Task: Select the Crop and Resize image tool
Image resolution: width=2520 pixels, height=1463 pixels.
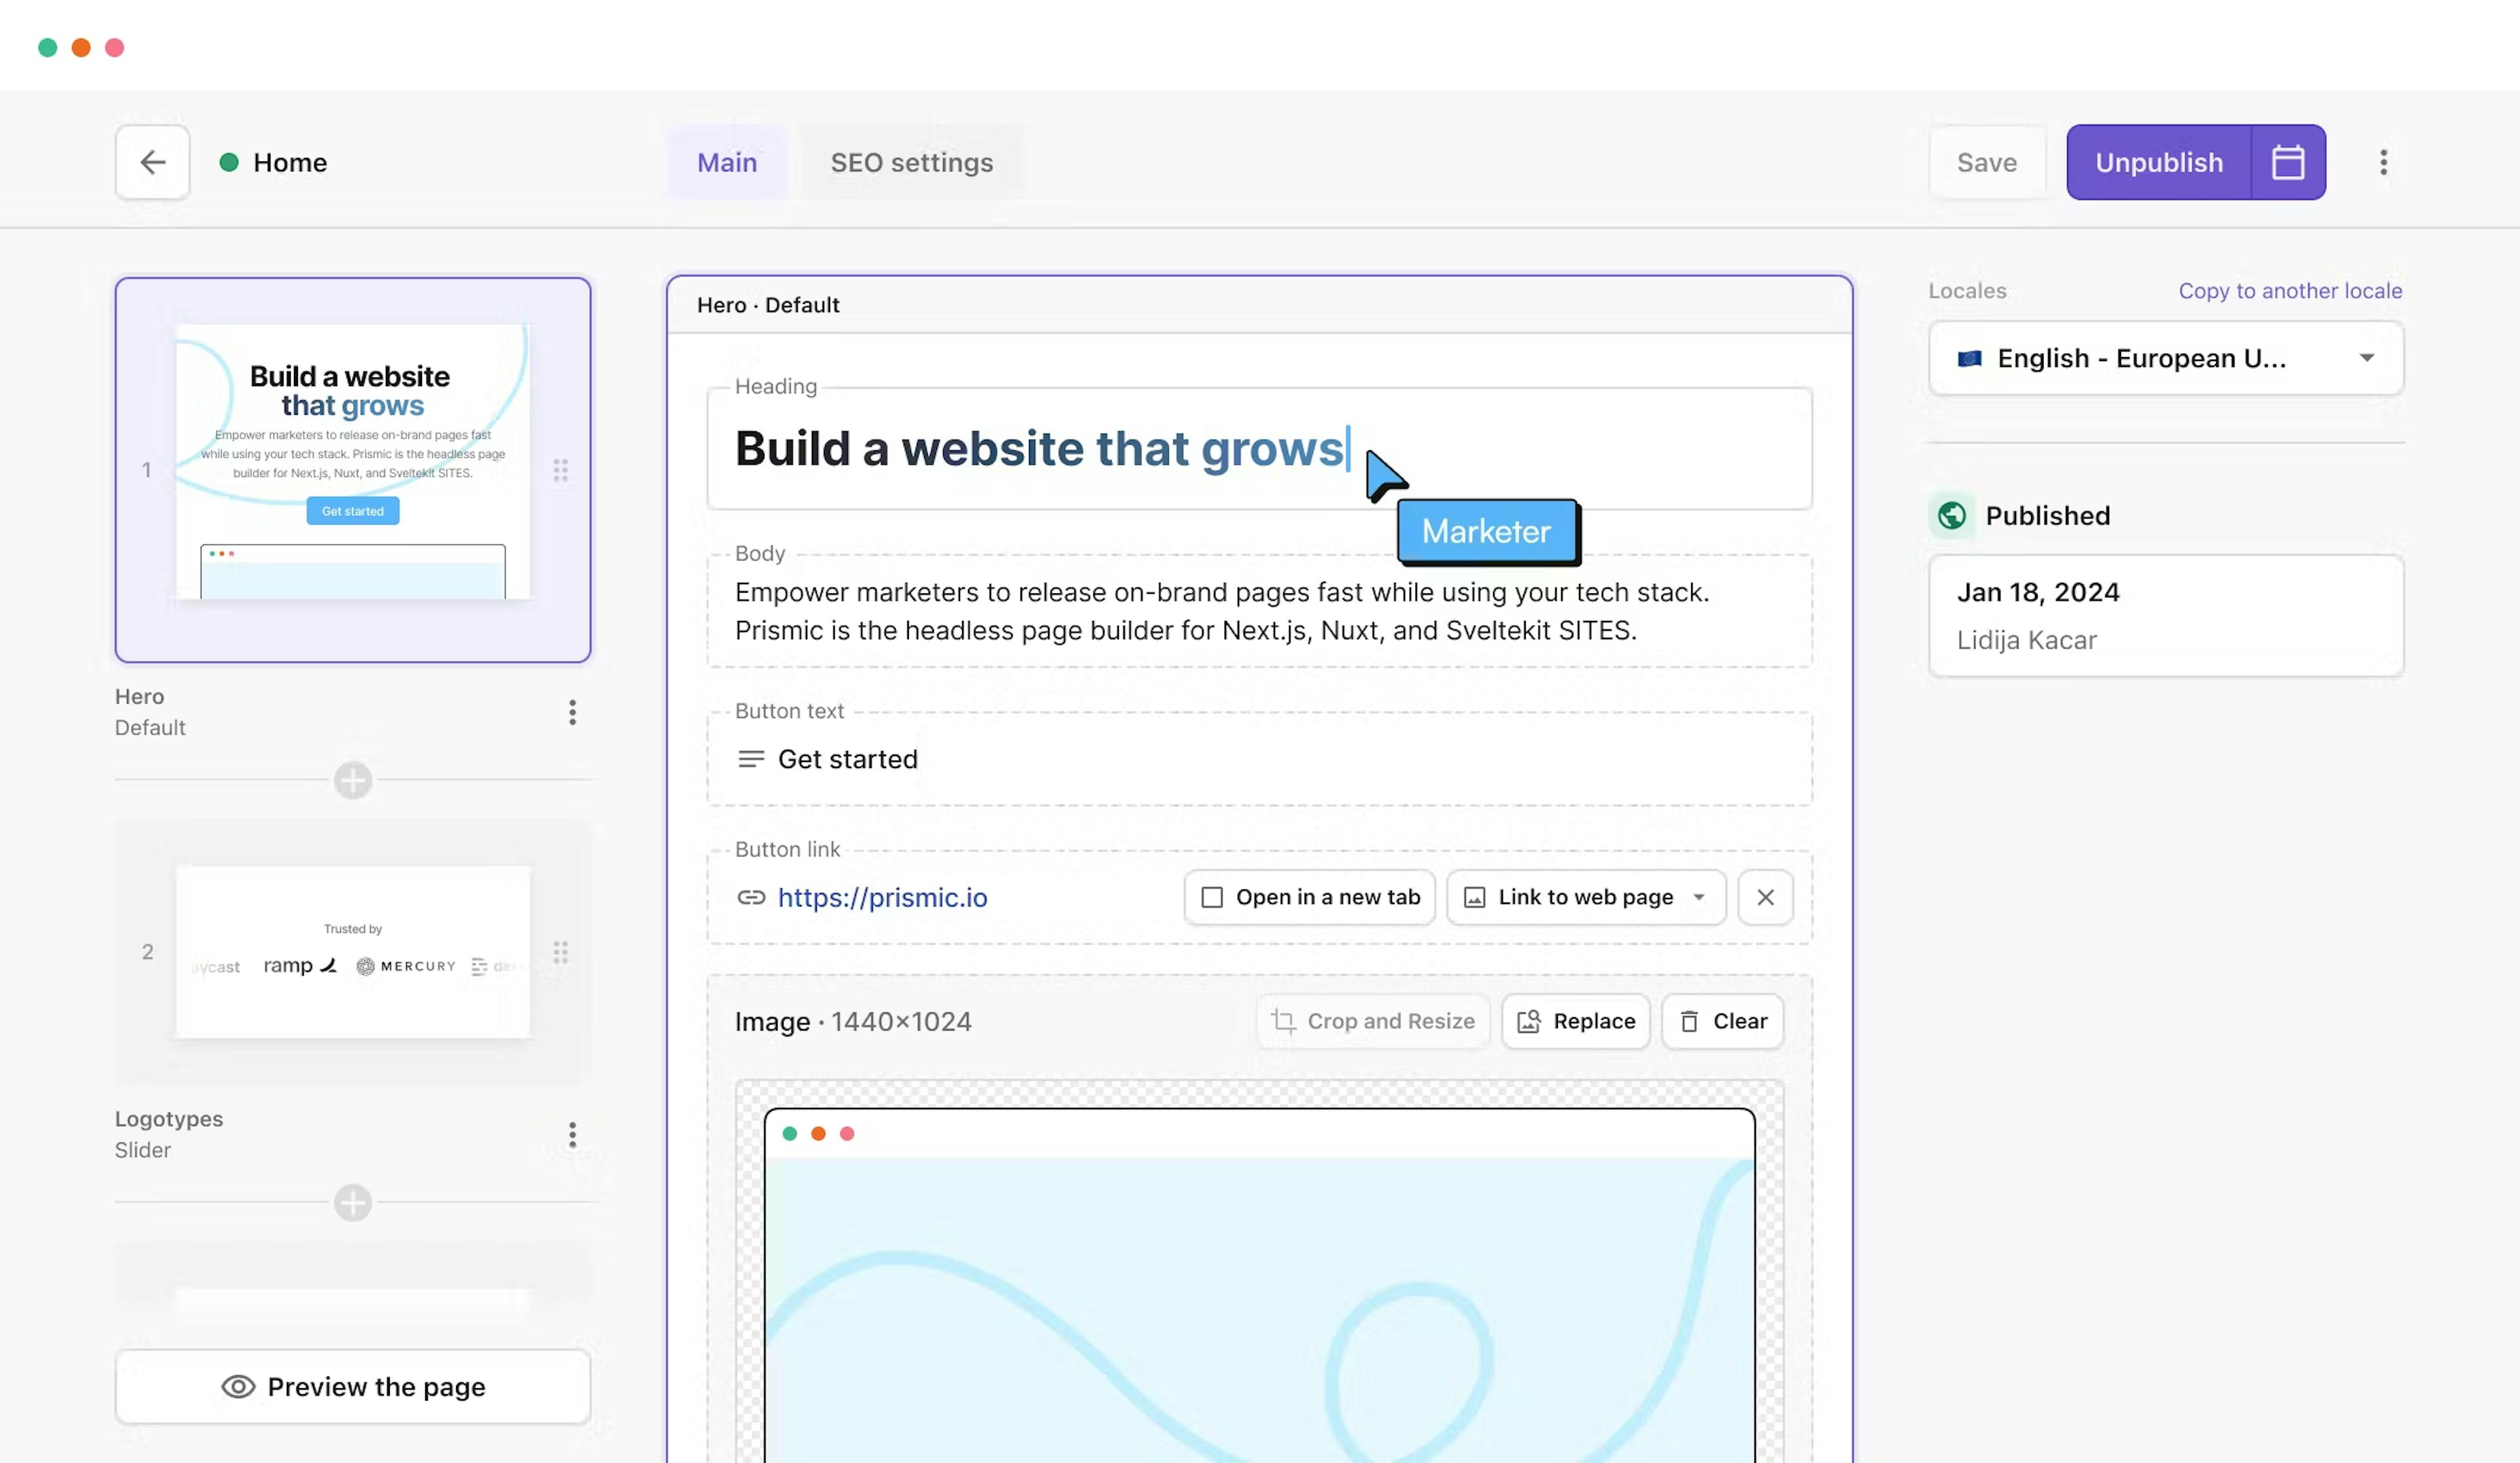Action: coord(1373,1021)
